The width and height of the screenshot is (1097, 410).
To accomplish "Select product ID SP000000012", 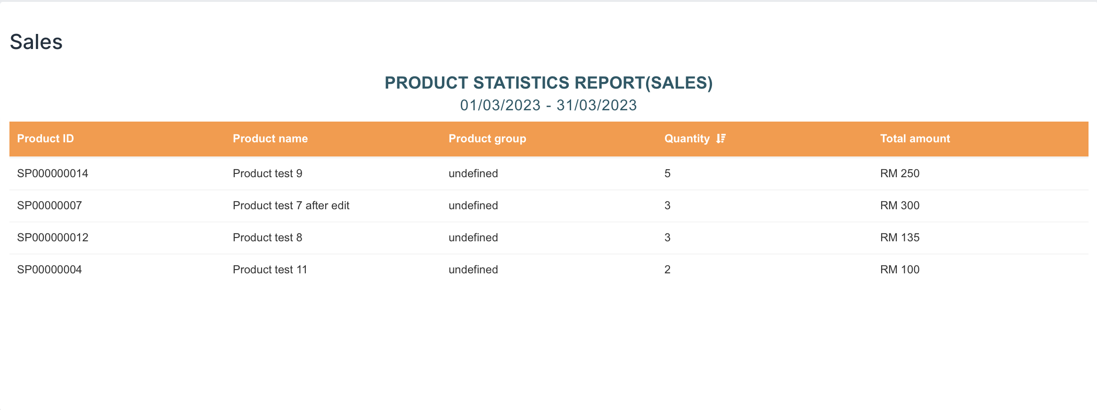I will tap(52, 238).
